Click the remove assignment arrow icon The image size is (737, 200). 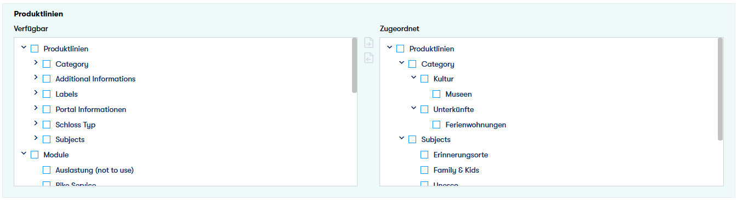pos(369,58)
